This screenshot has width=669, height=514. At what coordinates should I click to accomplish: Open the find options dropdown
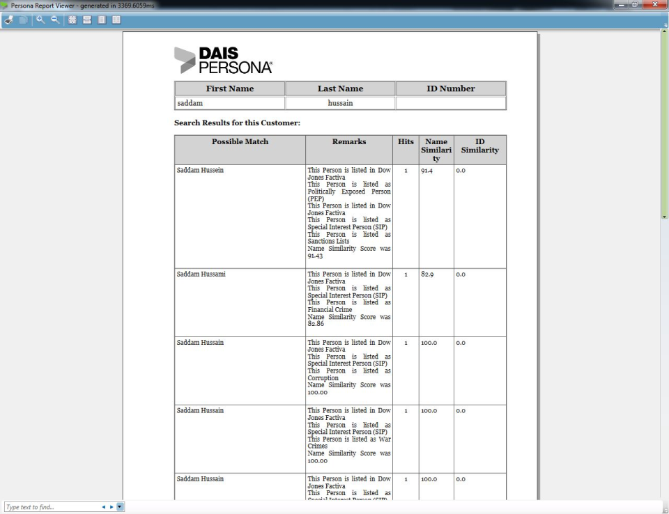coord(120,507)
